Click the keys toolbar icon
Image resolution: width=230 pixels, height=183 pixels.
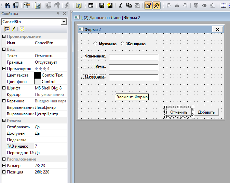pyautogui.click(x=57, y=5)
